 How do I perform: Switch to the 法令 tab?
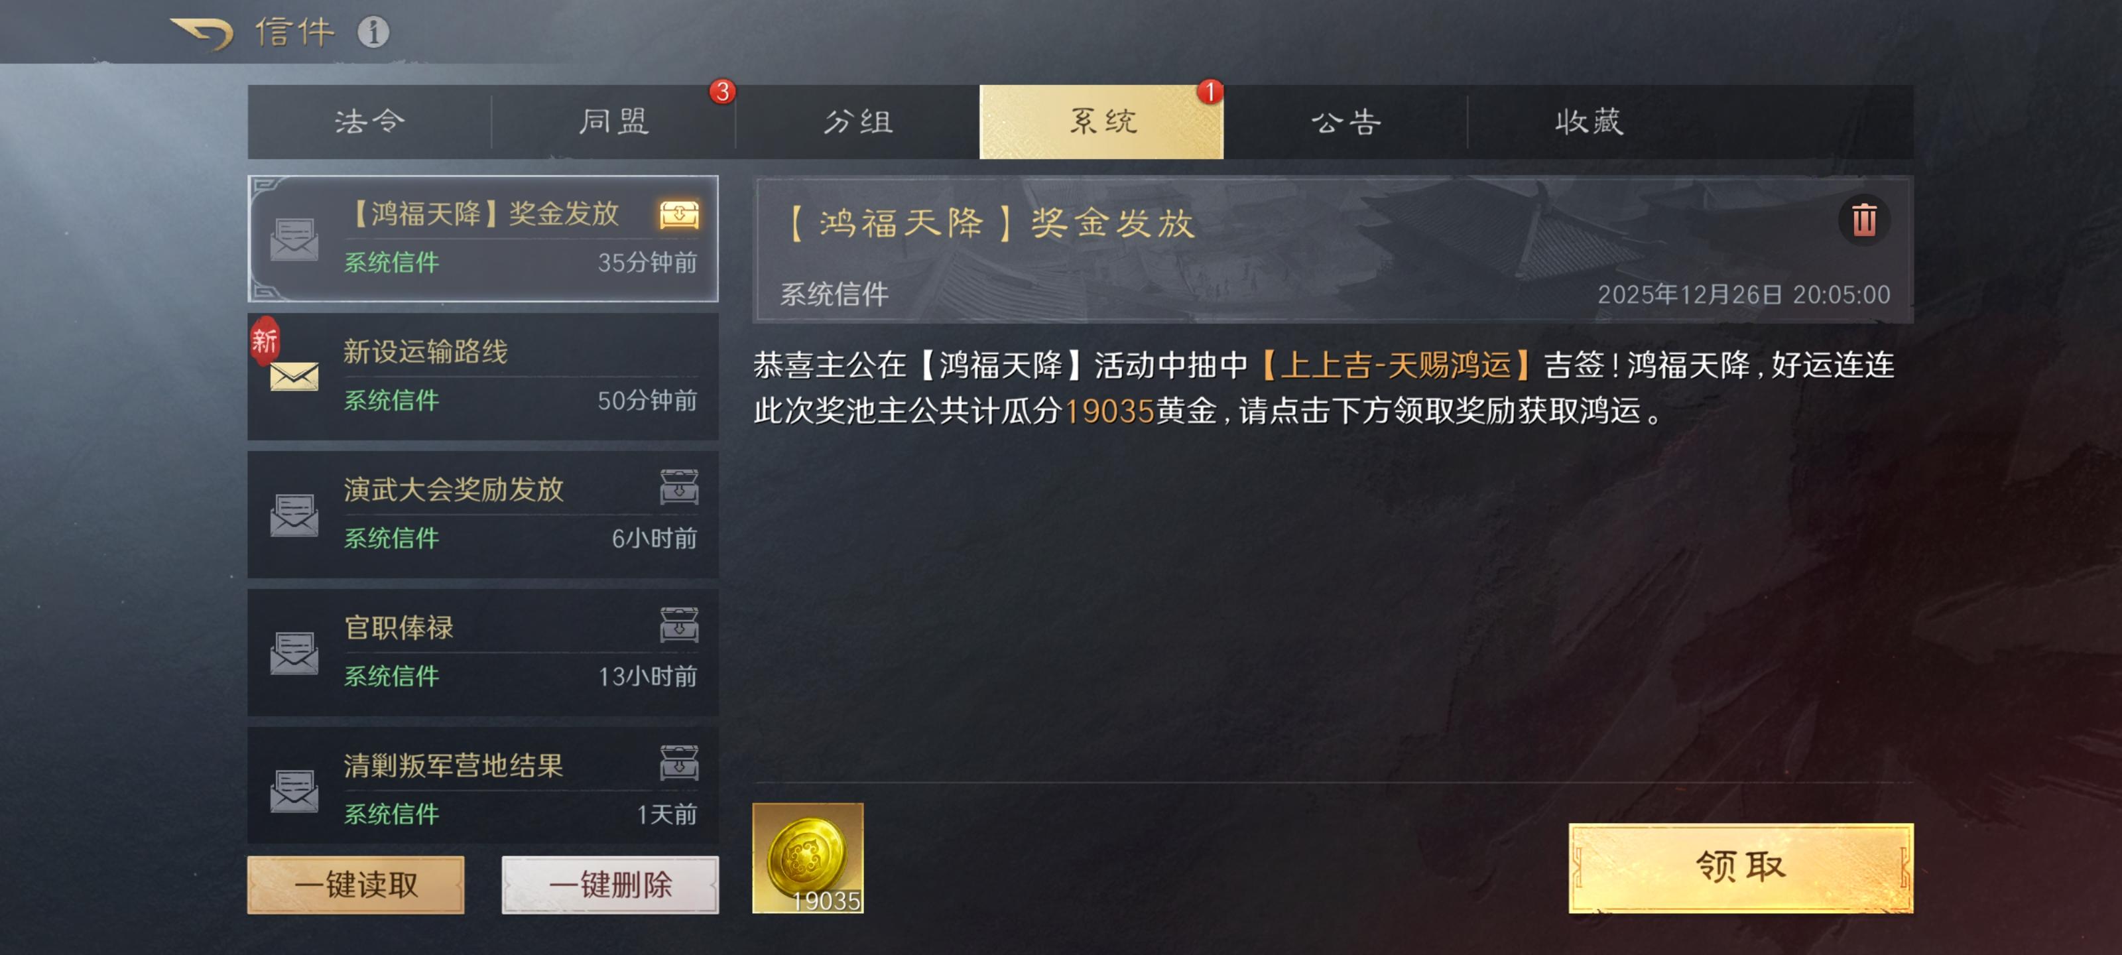point(369,122)
